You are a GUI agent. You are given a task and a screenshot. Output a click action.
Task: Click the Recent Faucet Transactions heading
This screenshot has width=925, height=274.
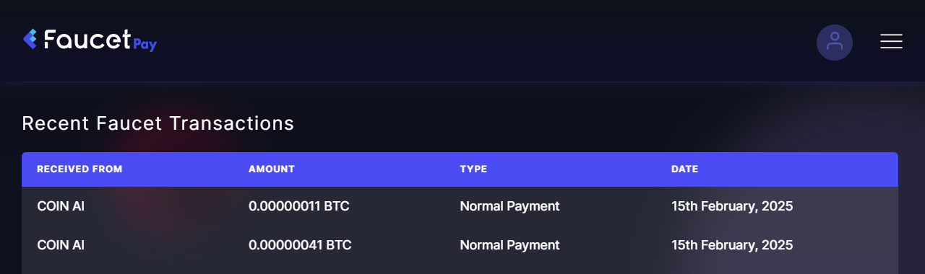click(158, 123)
